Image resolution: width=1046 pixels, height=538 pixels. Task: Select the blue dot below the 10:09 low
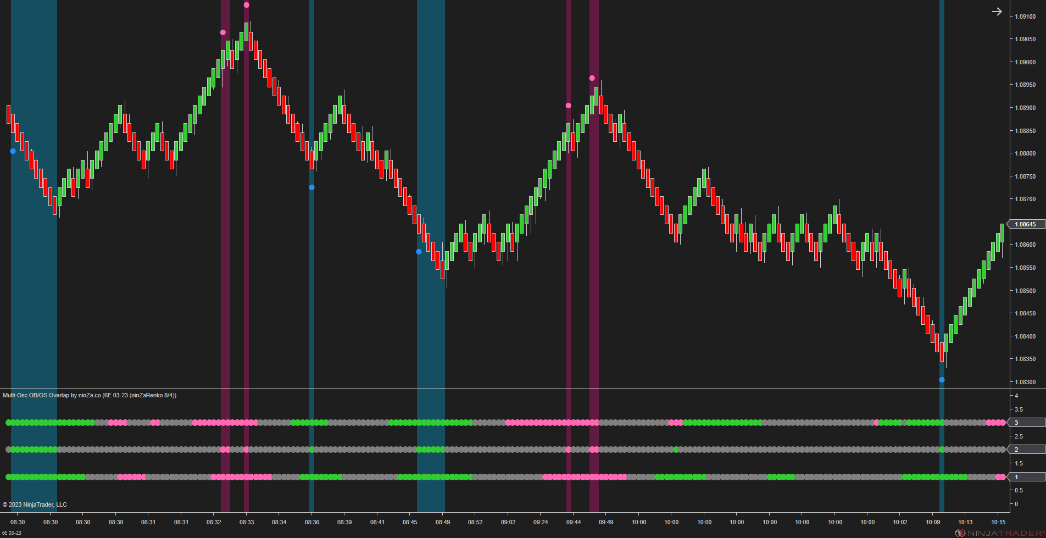941,379
